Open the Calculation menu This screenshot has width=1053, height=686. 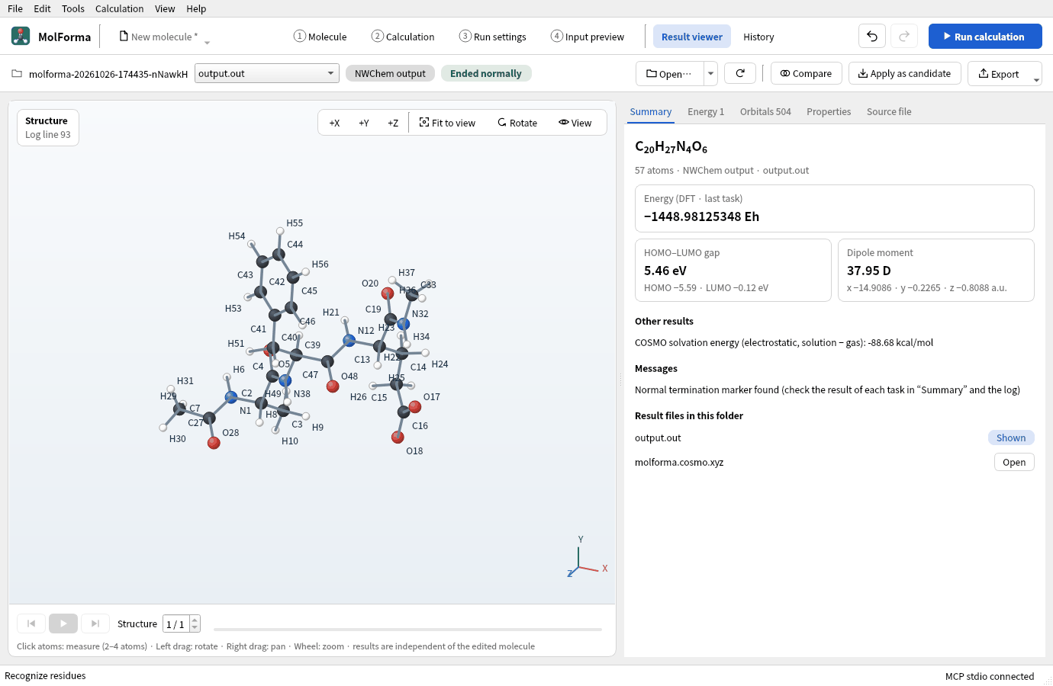[119, 8]
